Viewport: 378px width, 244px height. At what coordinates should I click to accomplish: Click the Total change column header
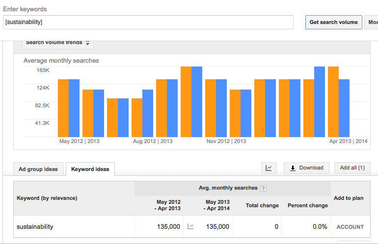coord(262,205)
